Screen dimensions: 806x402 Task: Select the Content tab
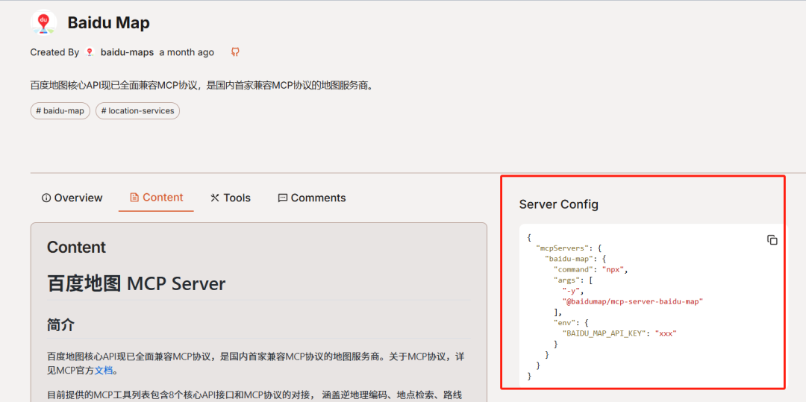coord(156,198)
